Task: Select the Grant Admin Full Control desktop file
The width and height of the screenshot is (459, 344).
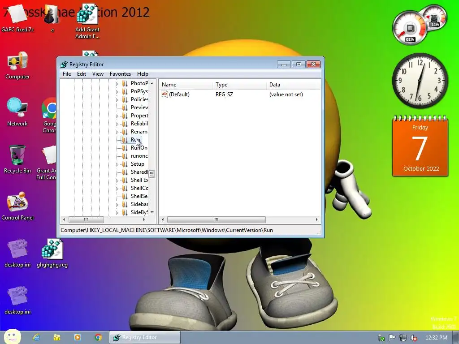Action: click(47, 163)
